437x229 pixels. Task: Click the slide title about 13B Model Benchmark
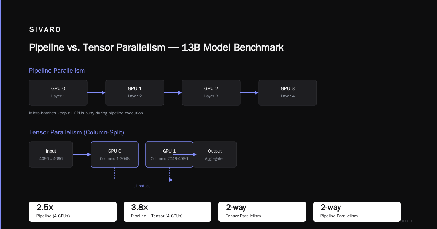click(156, 48)
